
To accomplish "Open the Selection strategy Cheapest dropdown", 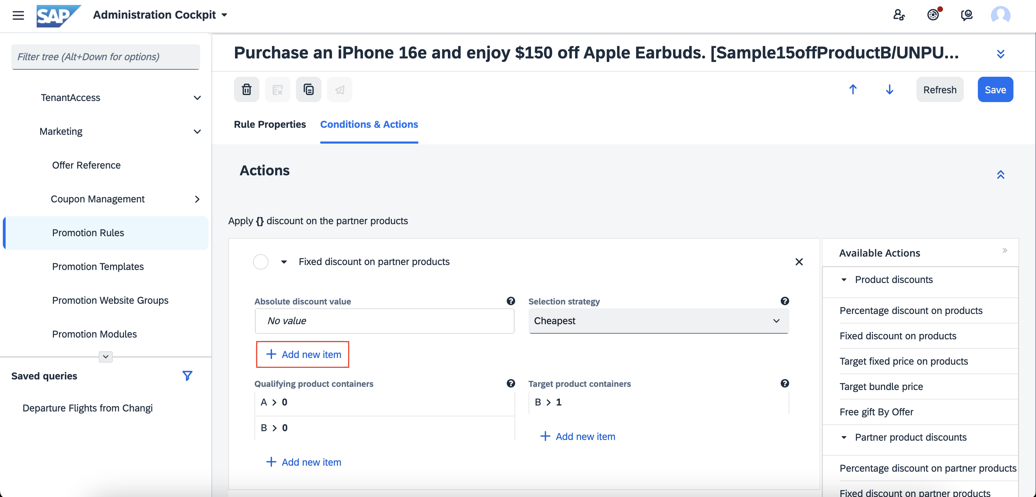I will pyautogui.click(x=658, y=321).
